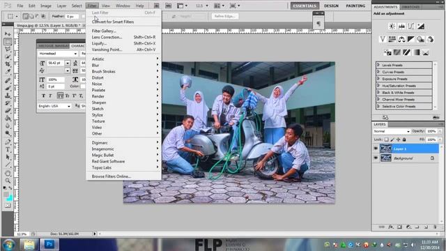This screenshot has height=251, width=446.
Task: Switch to the Essentials workspace
Action: [x=305, y=6]
